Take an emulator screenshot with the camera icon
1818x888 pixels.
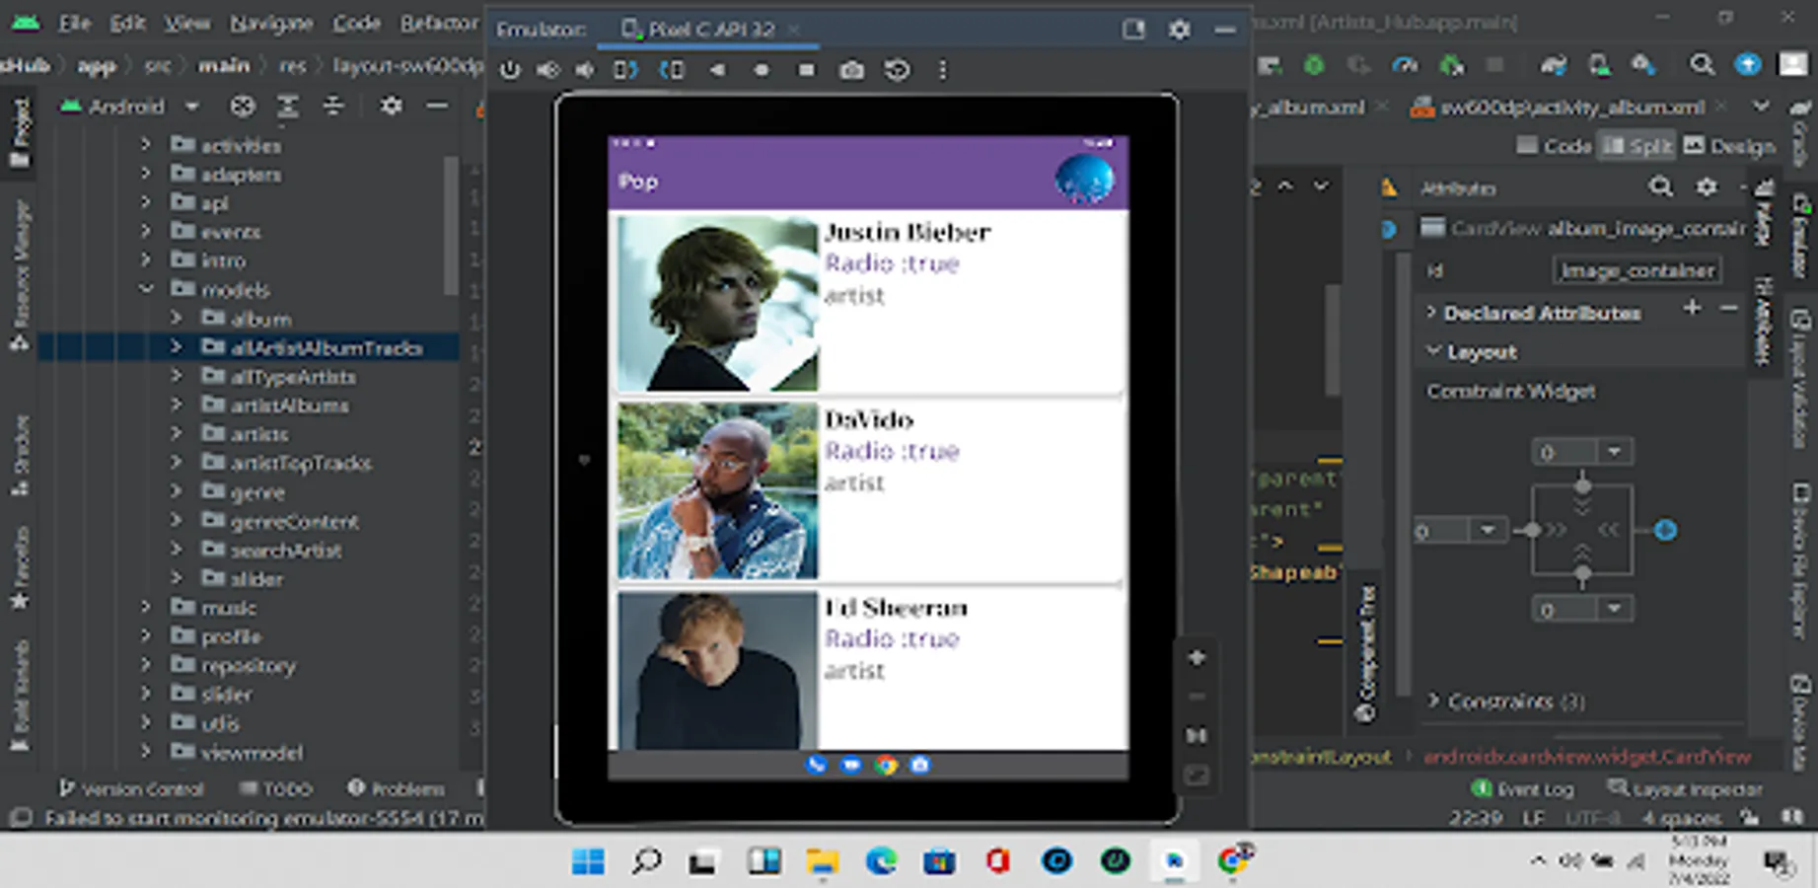(851, 70)
